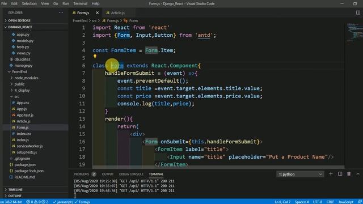Open manage.py in the explorer
Image resolution: width=363 pixels, height=204 pixels.
coord(23,66)
